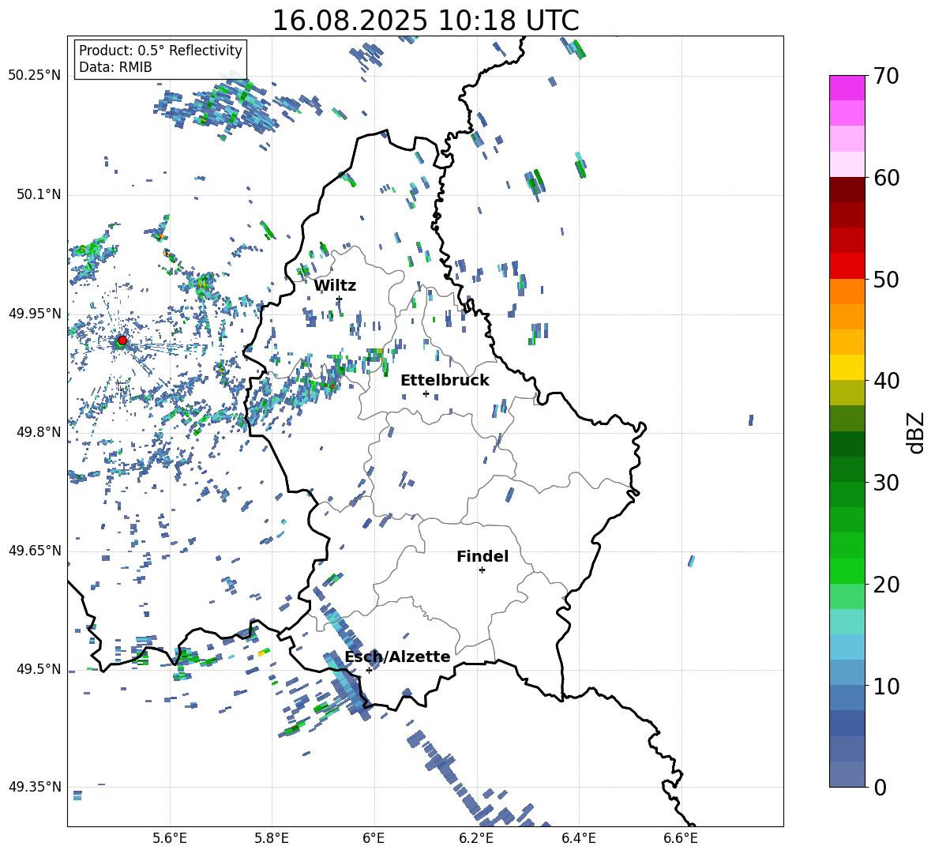
Task: Click the bright green 20 dBZ color band
Action: [847, 570]
